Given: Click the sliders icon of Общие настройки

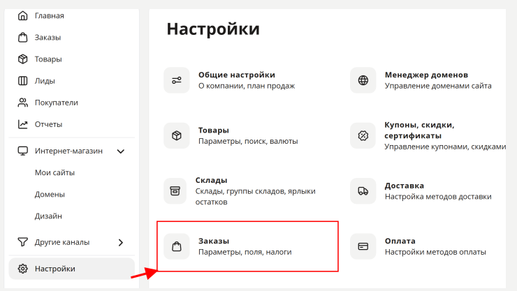Looking at the screenshot, I should click(177, 80).
